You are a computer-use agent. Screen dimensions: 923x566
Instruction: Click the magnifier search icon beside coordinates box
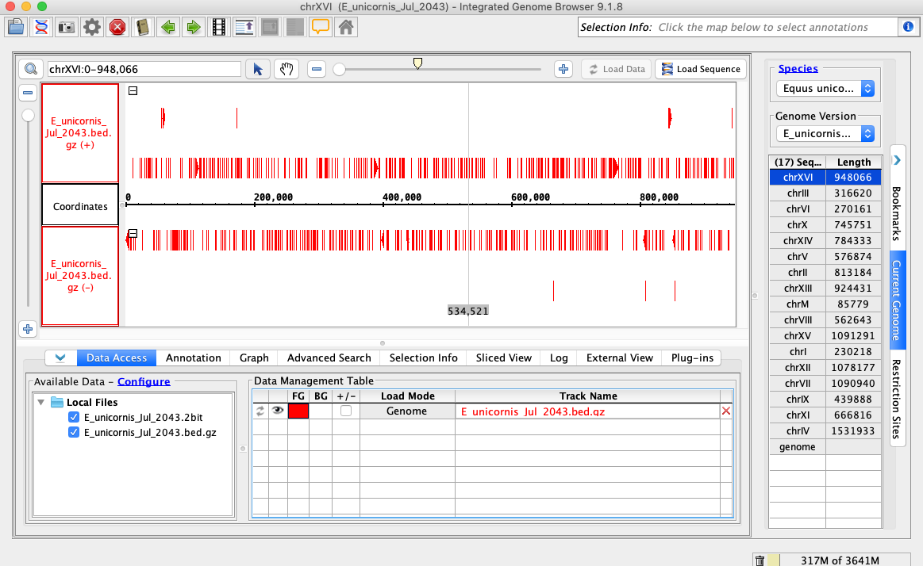[31, 69]
